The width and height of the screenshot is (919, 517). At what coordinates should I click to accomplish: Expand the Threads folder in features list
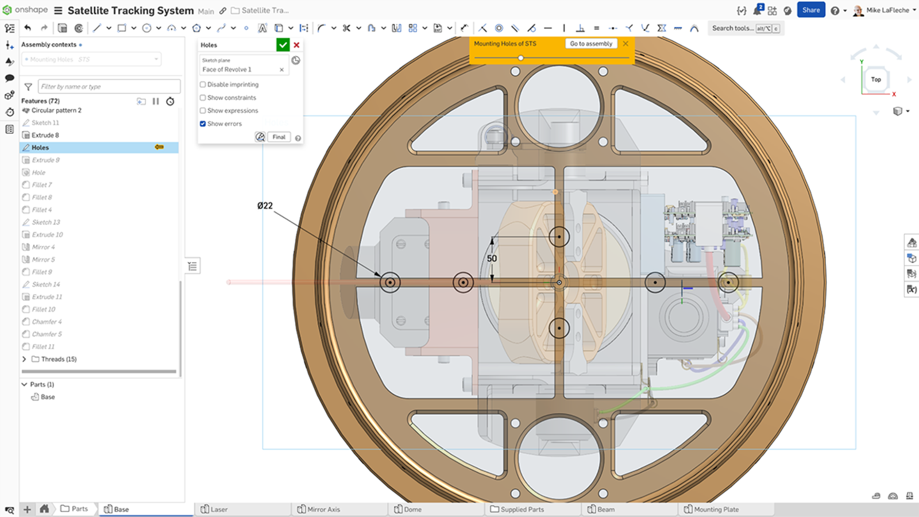[24, 359]
